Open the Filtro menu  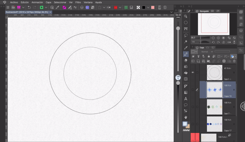pyautogui.click(x=78, y=2)
